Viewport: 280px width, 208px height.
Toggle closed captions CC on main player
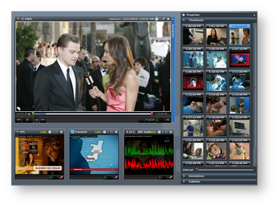tap(141, 120)
